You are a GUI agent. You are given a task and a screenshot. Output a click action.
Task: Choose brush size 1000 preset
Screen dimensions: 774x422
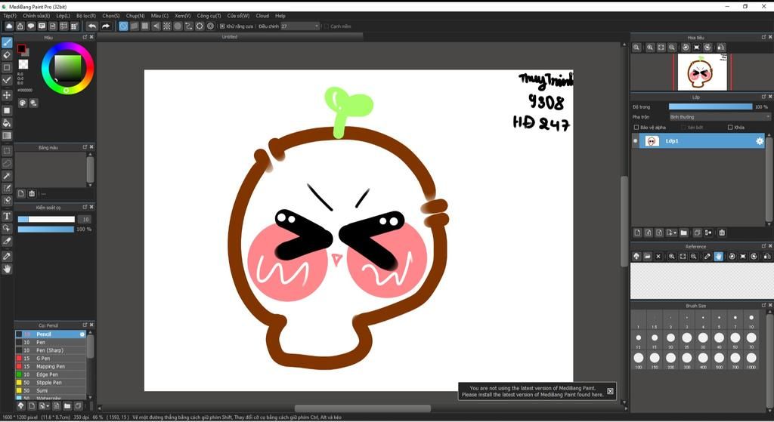point(751,359)
